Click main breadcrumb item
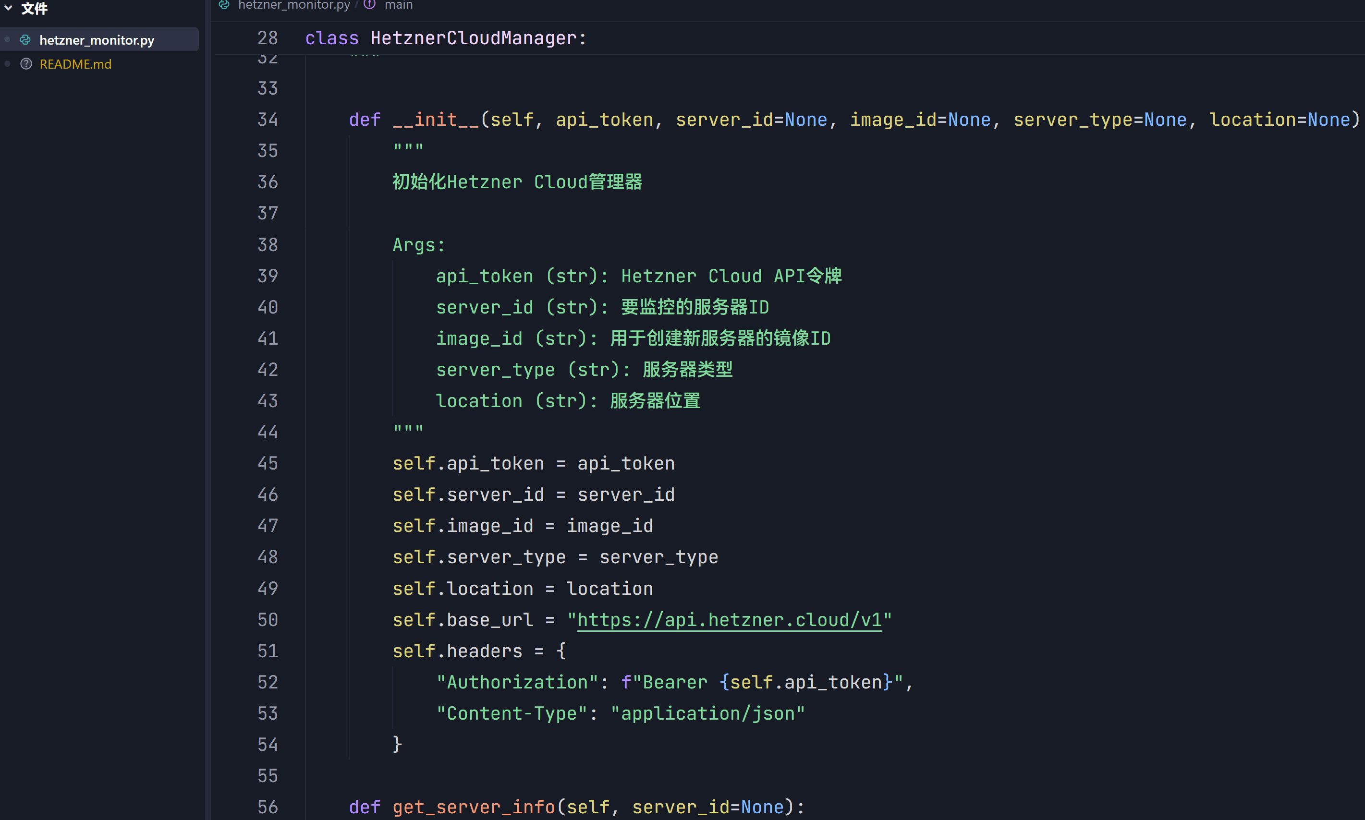 tap(399, 6)
